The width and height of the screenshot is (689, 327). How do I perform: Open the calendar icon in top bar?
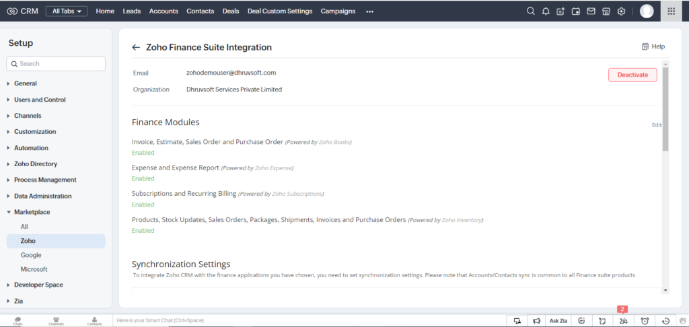pos(576,11)
